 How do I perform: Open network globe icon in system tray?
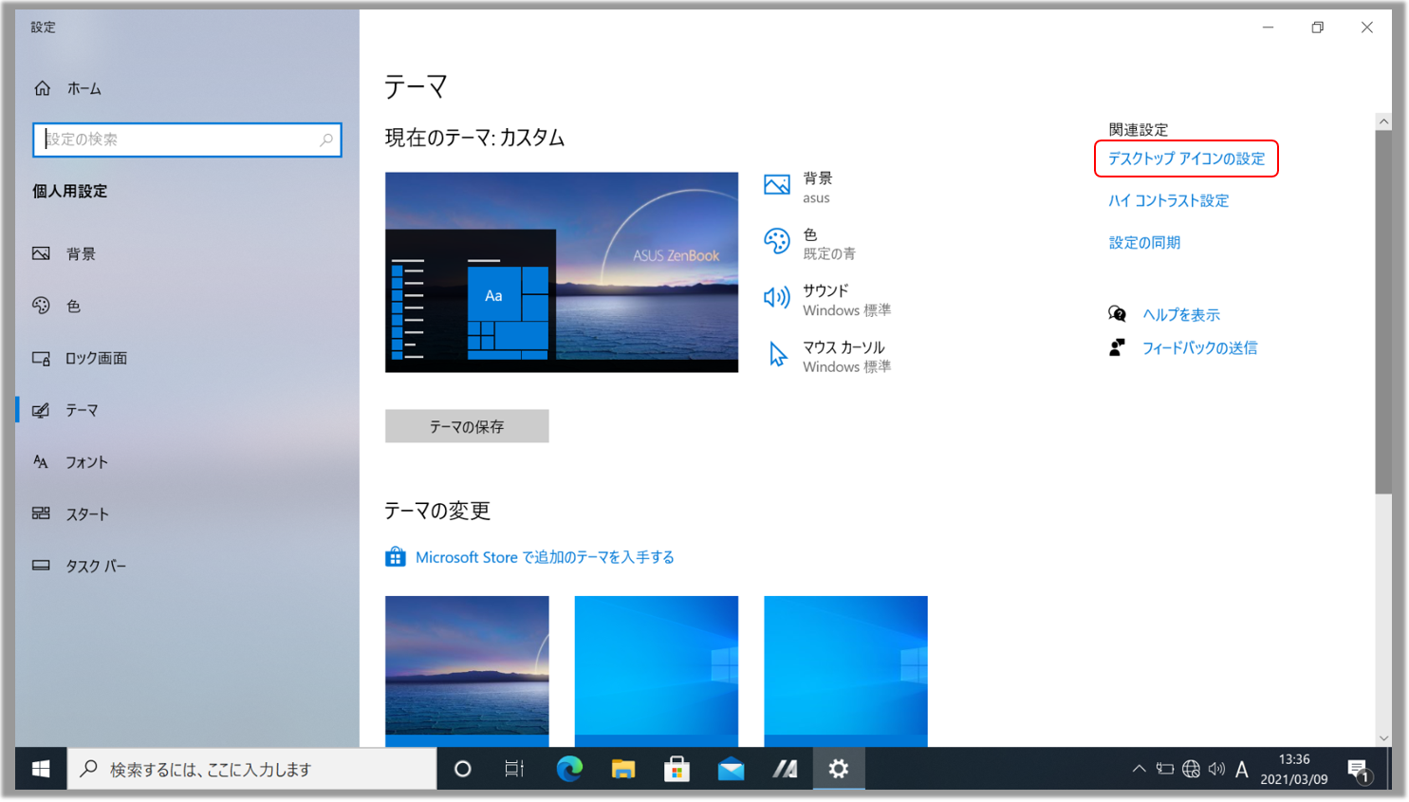tap(1191, 769)
